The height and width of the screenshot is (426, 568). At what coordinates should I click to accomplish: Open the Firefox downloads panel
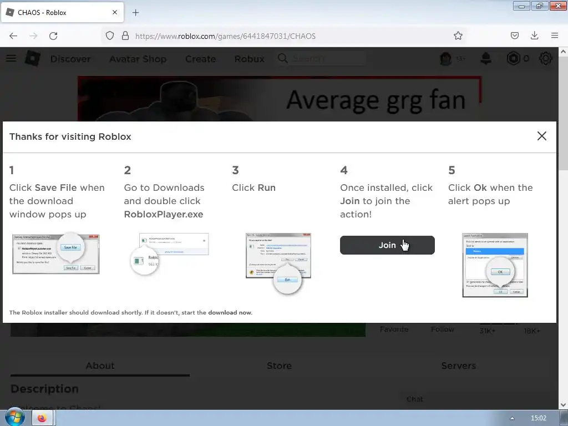tap(534, 35)
